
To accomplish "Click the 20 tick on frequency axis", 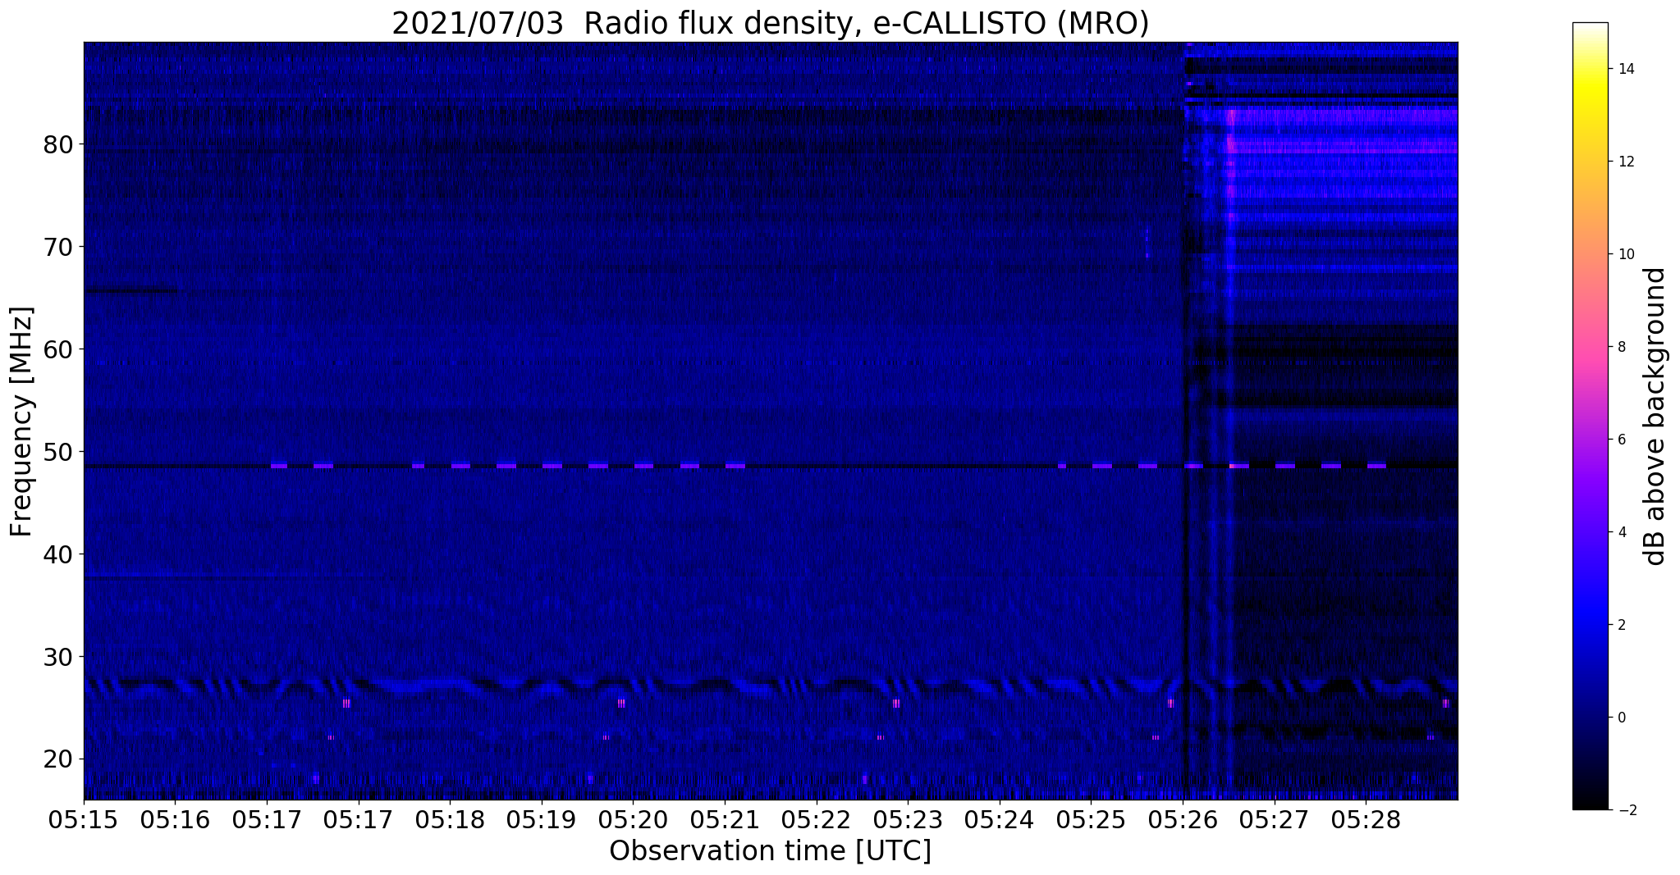I will pyautogui.click(x=58, y=759).
